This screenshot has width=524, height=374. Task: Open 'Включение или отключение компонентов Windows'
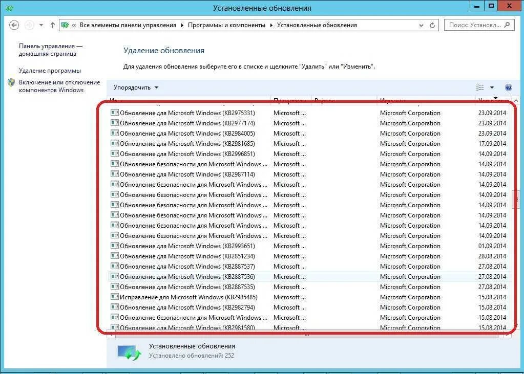[59, 86]
